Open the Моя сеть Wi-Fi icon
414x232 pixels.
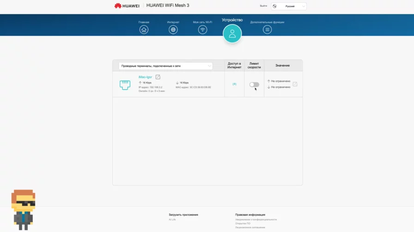click(x=202, y=29)
